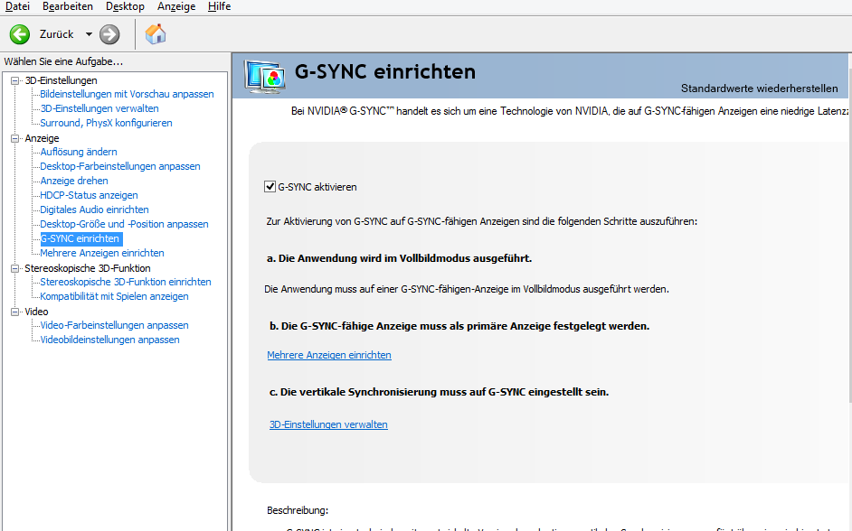Go to Home via house icon

156,34
